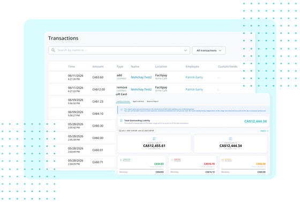Viewport: 300px width, 202px height.
Task: Select the CA$3.60 amount cell
Action: pyautogui.click(x=97, y=77)
